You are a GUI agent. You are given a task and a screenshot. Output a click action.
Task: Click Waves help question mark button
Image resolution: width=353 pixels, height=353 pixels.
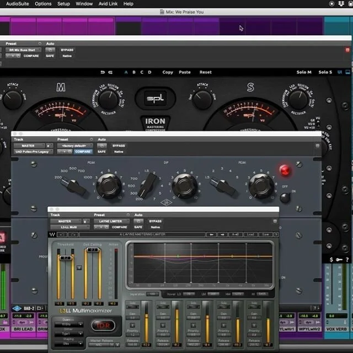click(276, 234)
